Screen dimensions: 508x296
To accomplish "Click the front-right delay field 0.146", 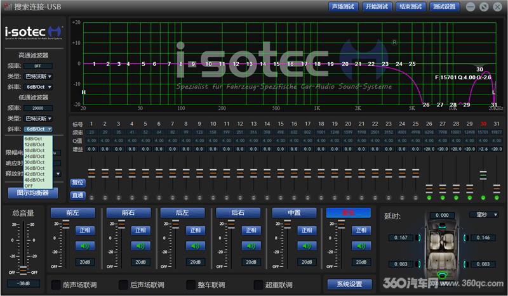I will [483, 238].
